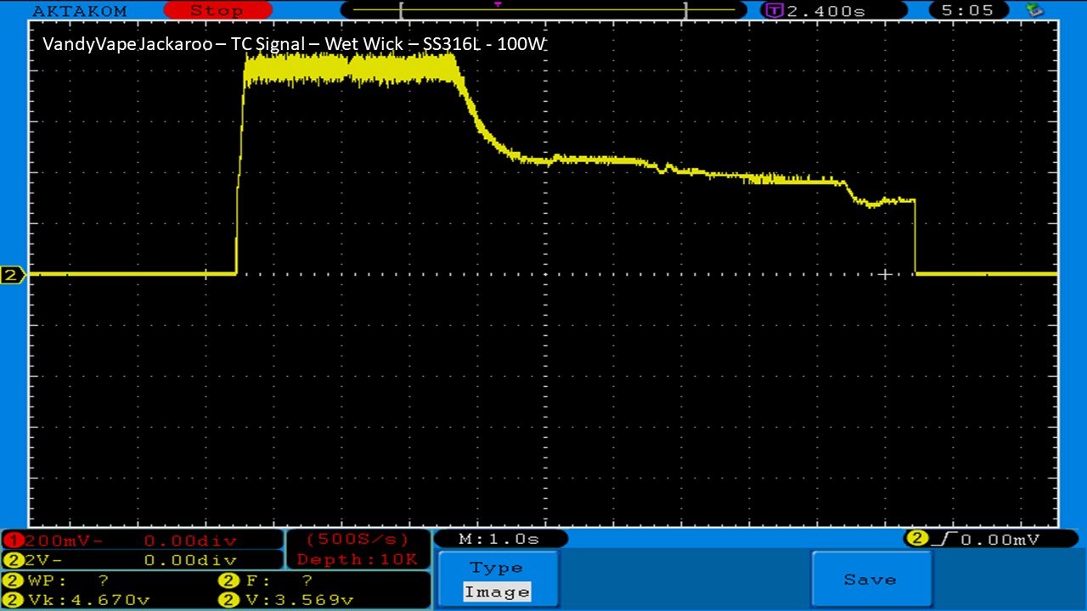Click the purple trigger marker above memory bar

[498, 4]
